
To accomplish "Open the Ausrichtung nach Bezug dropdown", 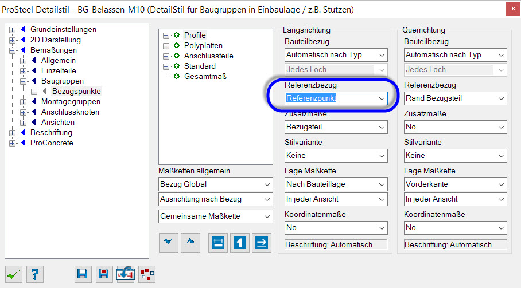I will [x=215, y=199].
